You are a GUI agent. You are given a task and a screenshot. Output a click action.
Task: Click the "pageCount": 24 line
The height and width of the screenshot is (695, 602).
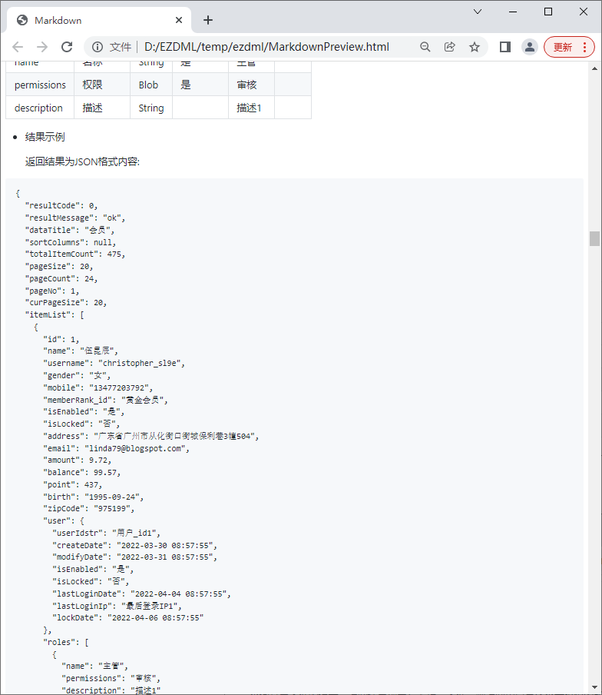61,279
